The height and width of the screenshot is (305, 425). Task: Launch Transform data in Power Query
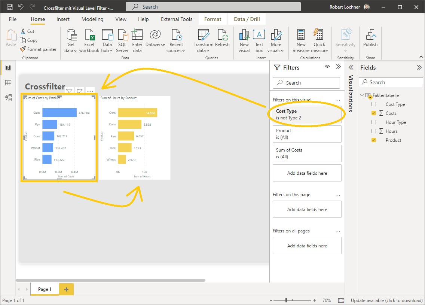(x=203, y=40)
